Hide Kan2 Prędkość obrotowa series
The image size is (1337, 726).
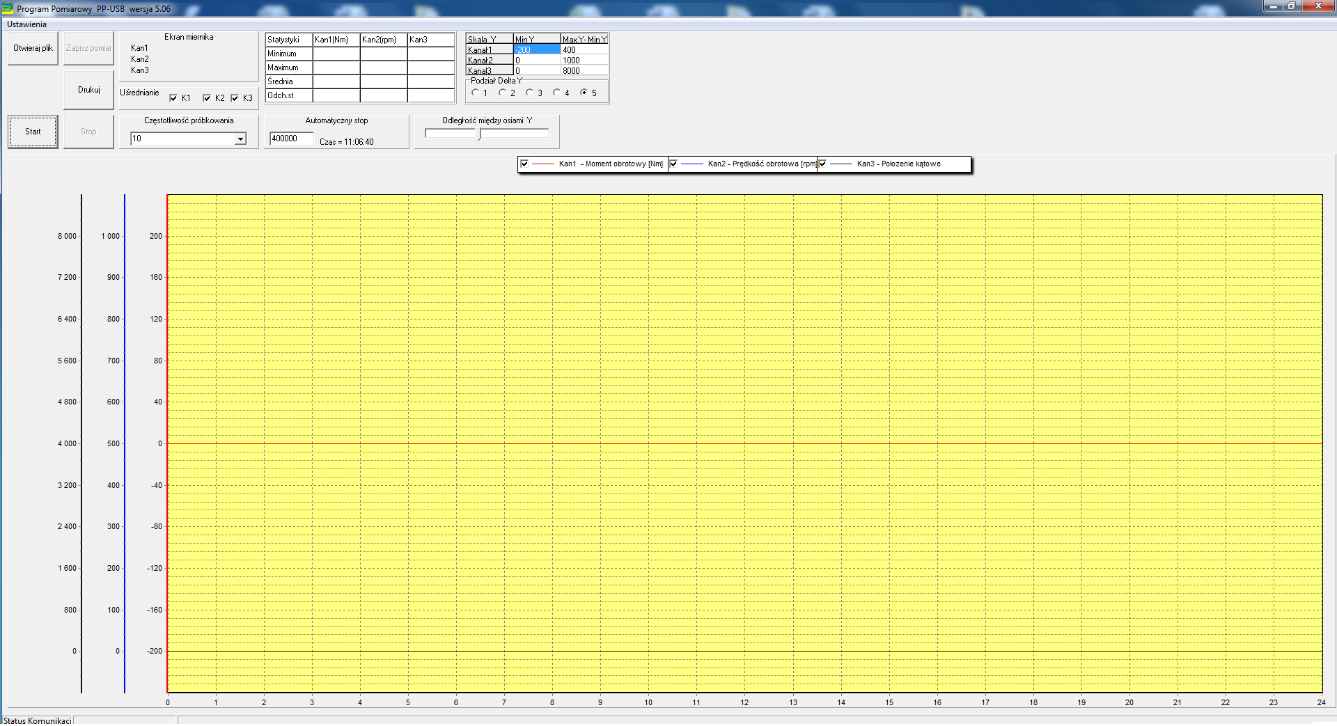[673, 164]
